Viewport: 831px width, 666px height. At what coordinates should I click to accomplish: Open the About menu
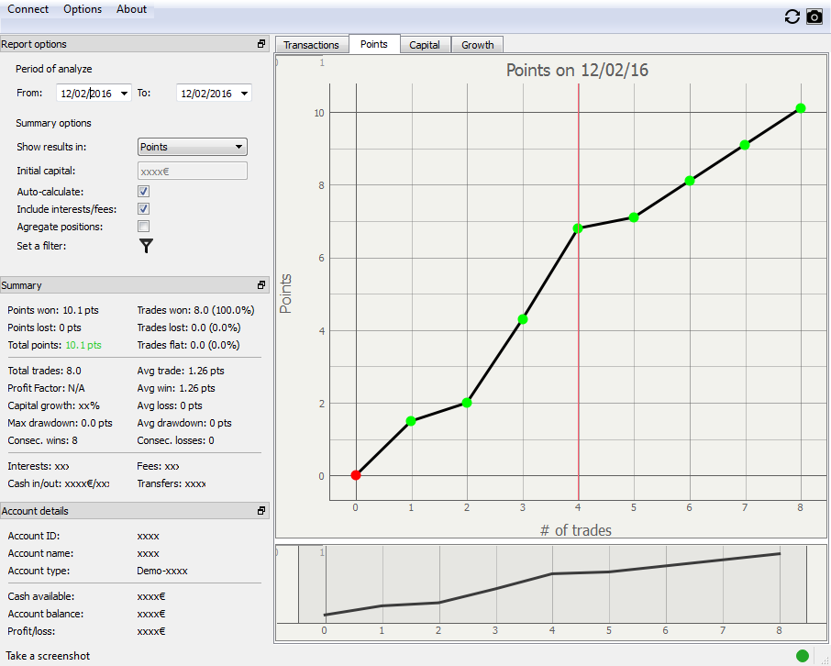click(131, 9)
